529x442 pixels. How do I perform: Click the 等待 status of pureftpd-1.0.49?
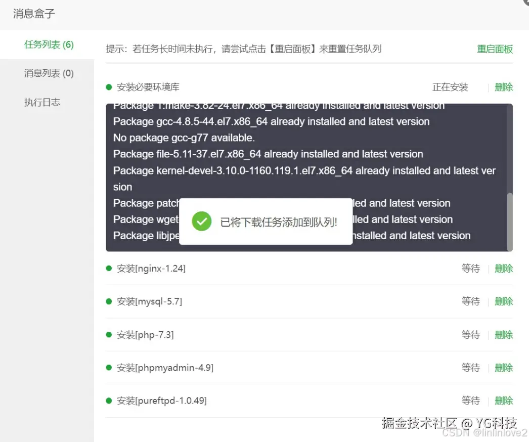[471, 401]
